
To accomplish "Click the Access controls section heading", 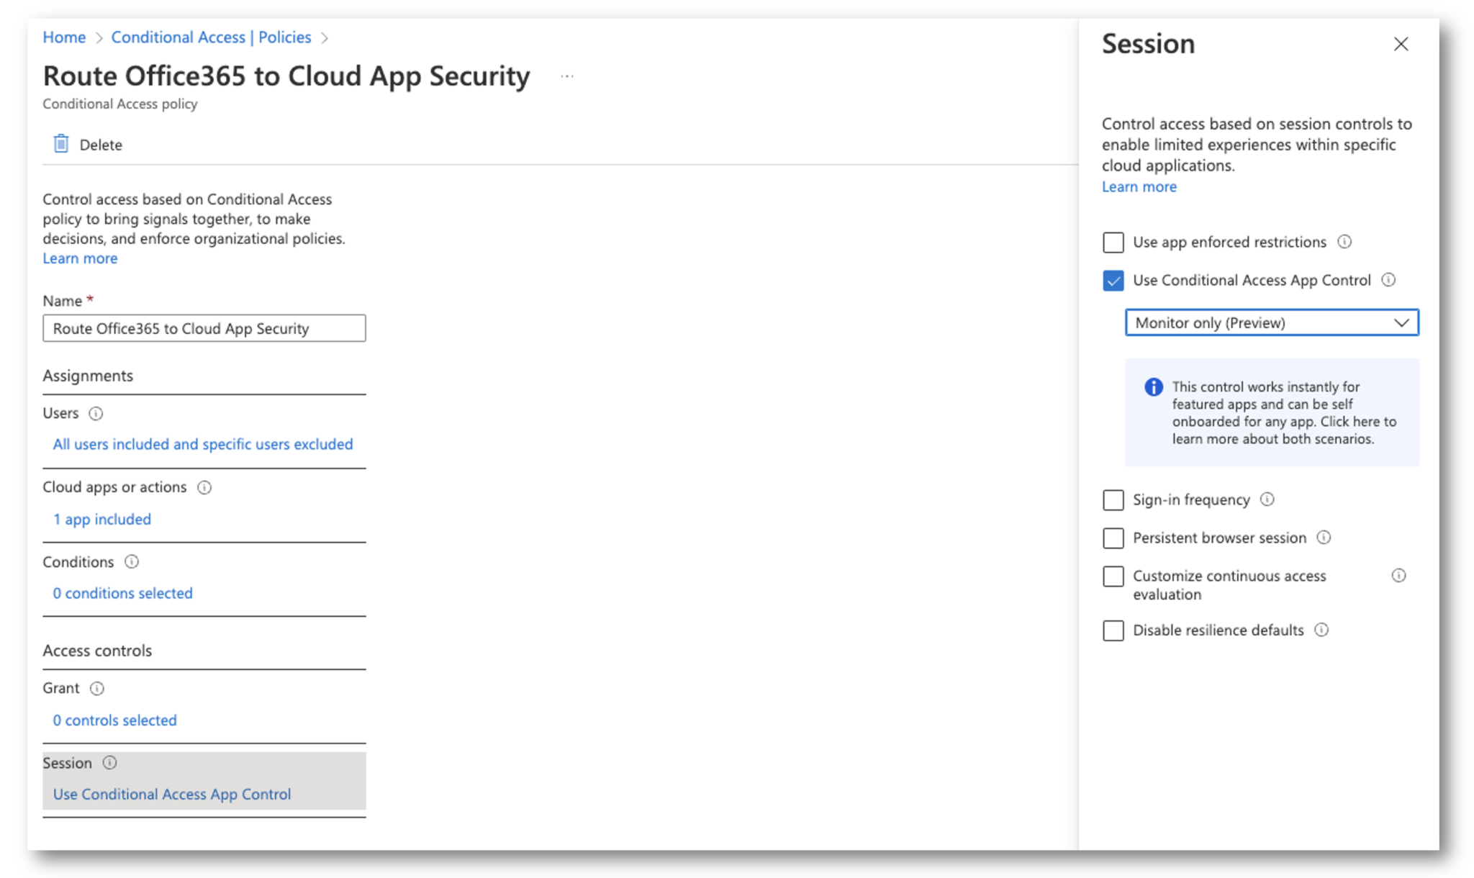I will pos(97,651).
